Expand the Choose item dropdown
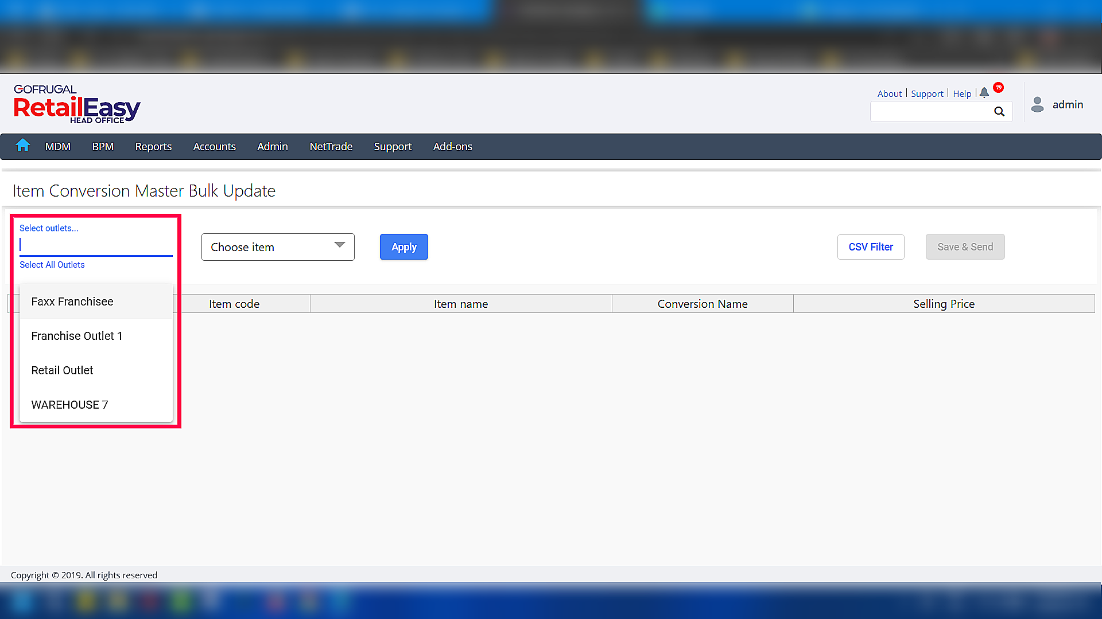The image size is (1102, 619). (278, 247)
